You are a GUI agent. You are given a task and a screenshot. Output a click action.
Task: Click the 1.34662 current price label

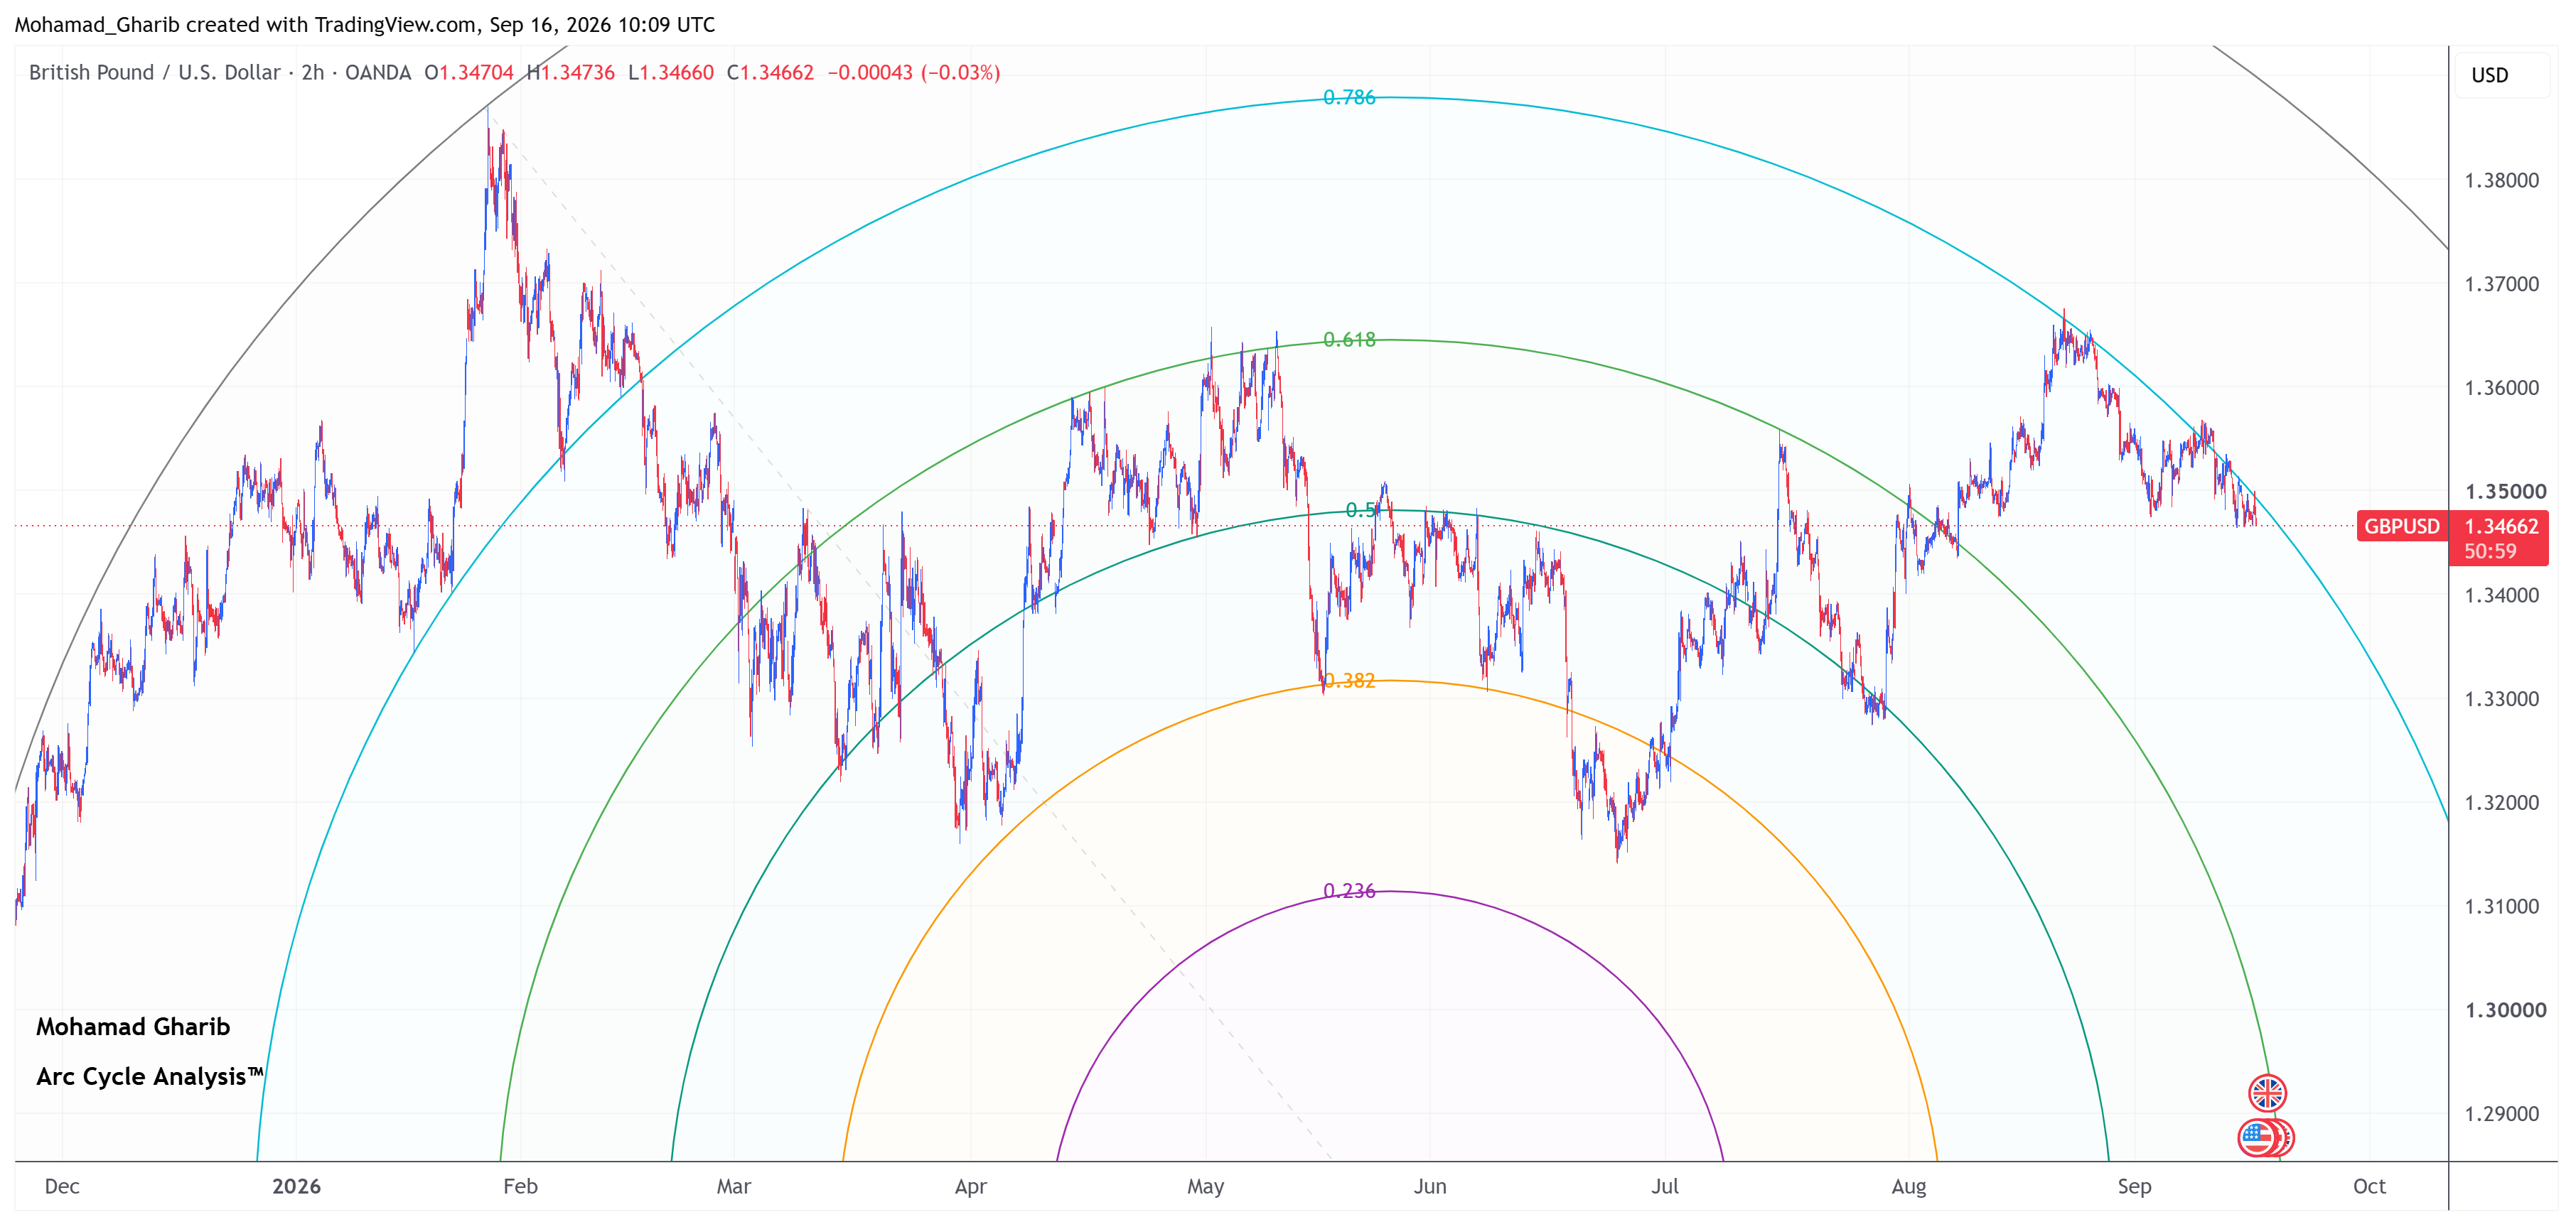point(2501,526)
